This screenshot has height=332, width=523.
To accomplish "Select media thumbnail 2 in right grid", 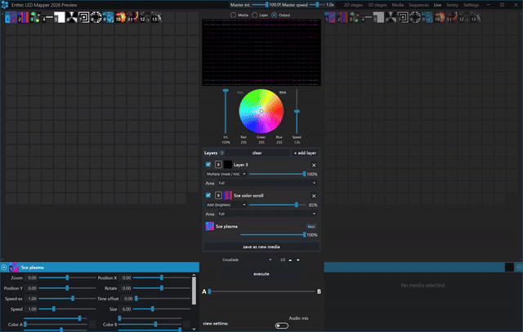I will [x=342, y=17].
